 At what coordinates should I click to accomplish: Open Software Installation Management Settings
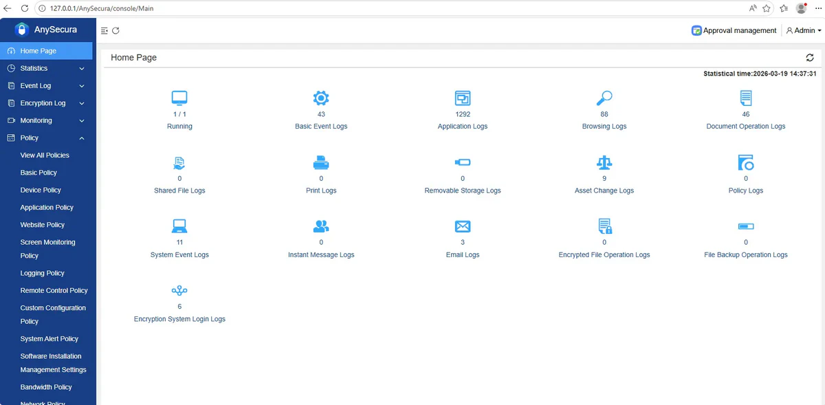53,363
